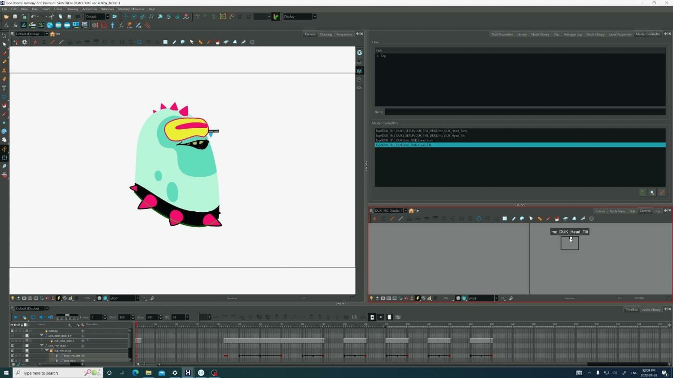Pick the Paint tool from the sidebar

pos(4,106)
